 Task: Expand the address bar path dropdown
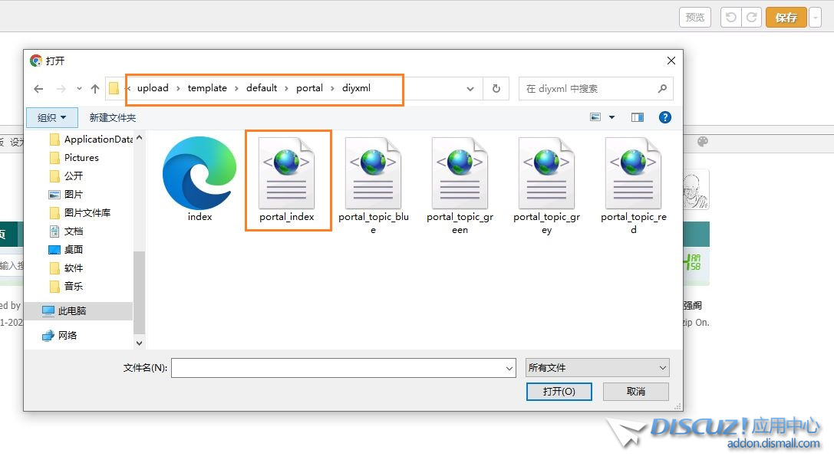point(470,89)
